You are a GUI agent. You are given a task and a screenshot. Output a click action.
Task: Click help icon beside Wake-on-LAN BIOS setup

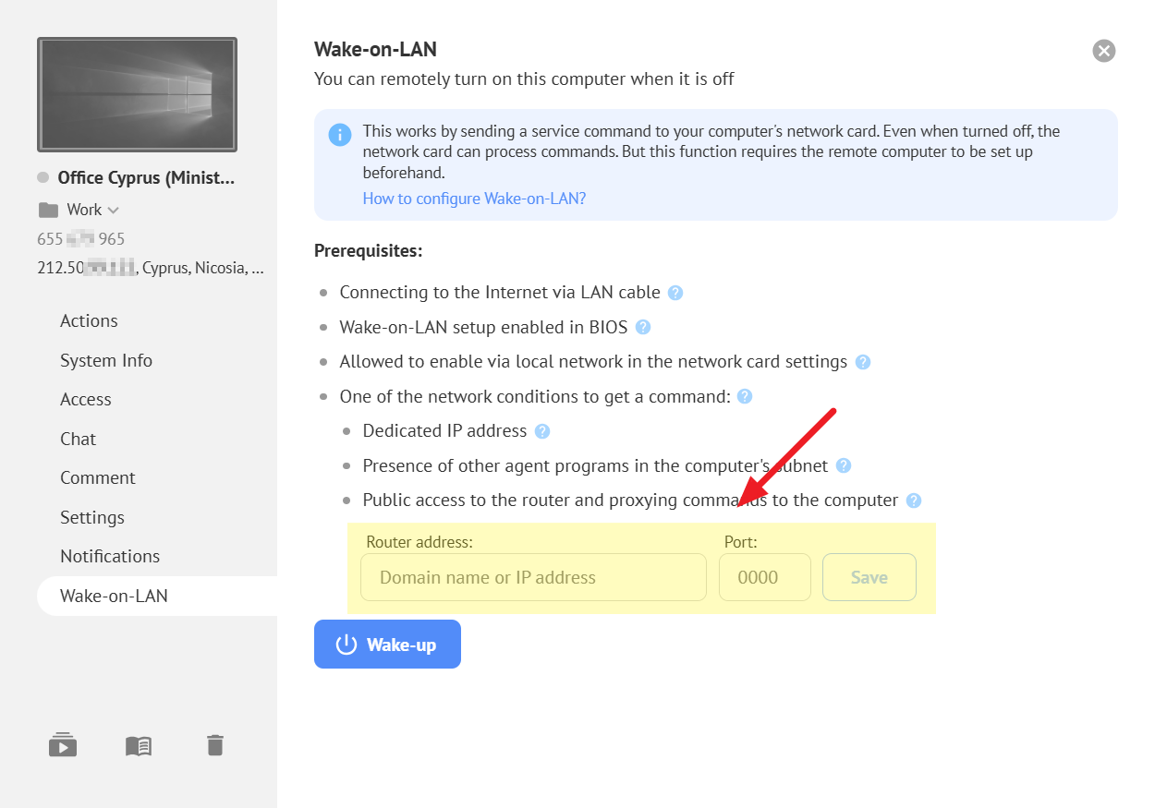643,327
